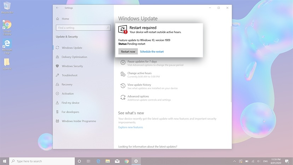
Task: Select Troubleshoot in sidebar
Action: click(x=69, y=75)
